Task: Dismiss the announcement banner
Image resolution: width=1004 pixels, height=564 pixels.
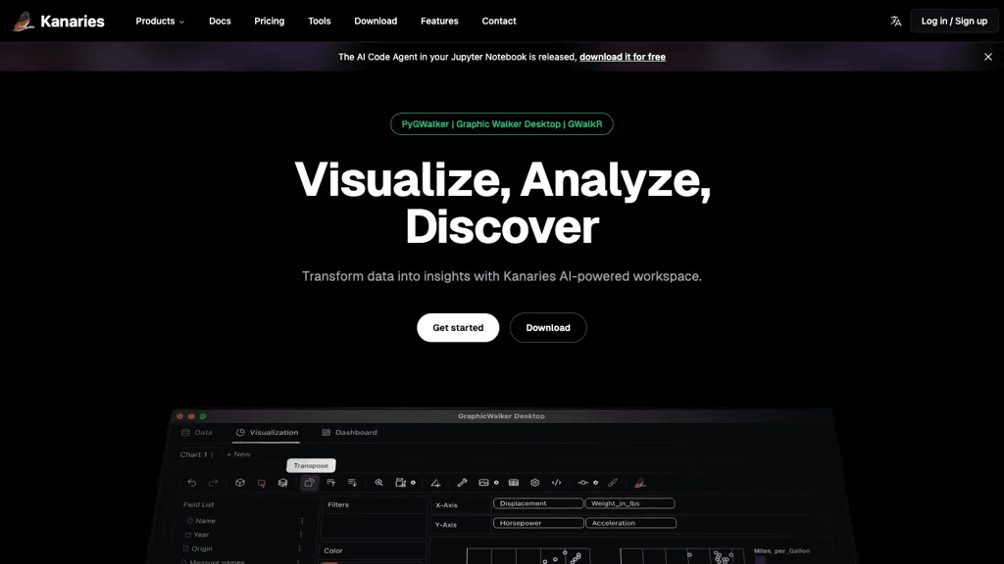Action: pyautogui.click(x=988, y=57)
